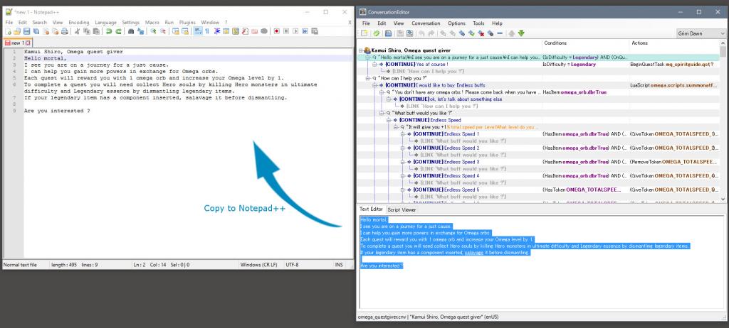The image size is (729, 328).
Task: Select the Endless Speed 2 tree row
Action: pyautogui.click(x=446, y=148)
